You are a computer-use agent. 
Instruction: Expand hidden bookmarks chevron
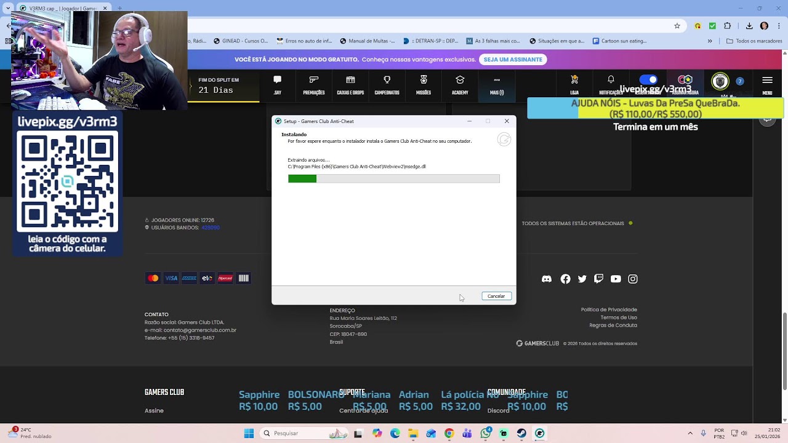(710, 41)
